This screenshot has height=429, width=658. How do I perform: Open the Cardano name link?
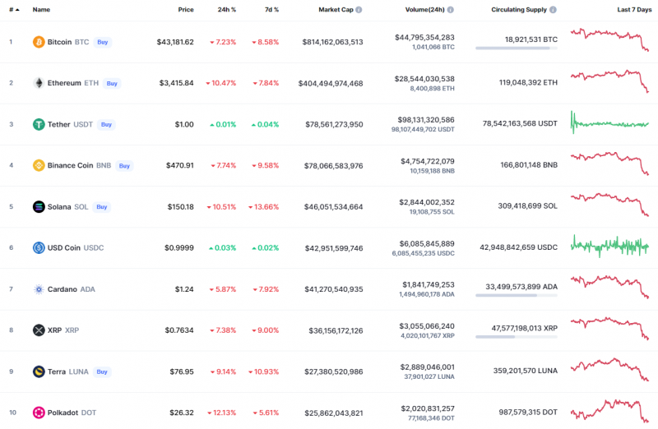[x=63, y=289]
